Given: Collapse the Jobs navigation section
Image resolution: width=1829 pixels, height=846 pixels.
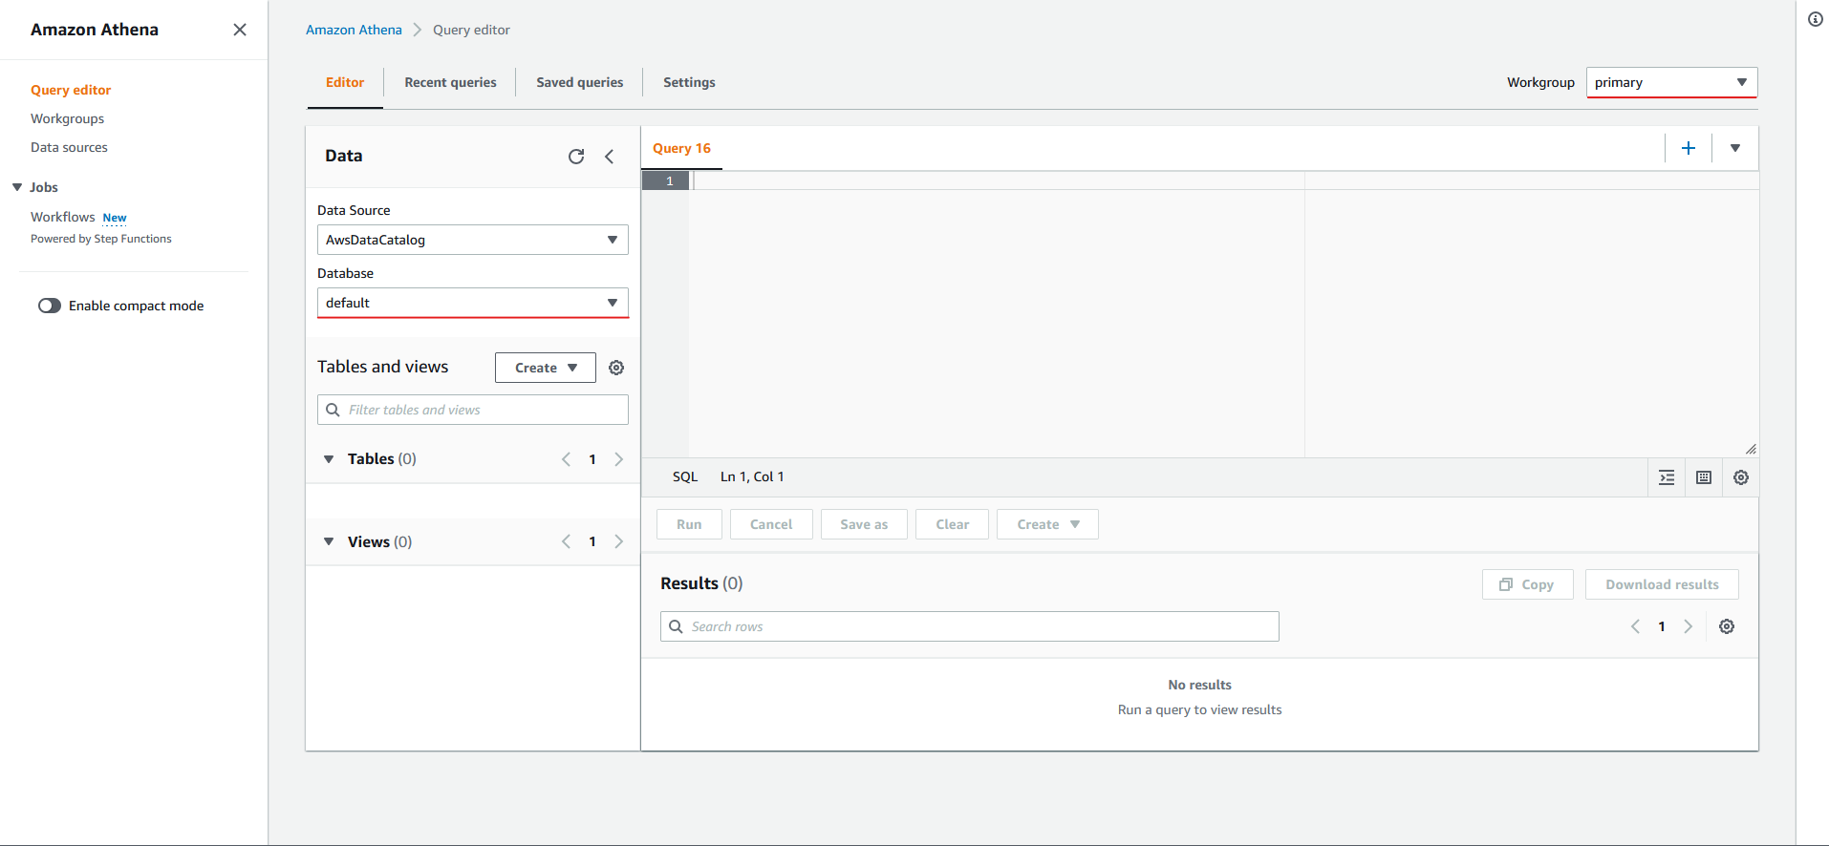Looking at the screenshot, I should point(17,187).
